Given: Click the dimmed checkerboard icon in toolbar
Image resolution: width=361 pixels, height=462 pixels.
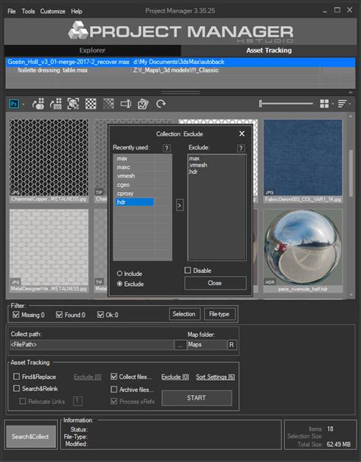Looking at the screenshot, I should tap(108, 104).
